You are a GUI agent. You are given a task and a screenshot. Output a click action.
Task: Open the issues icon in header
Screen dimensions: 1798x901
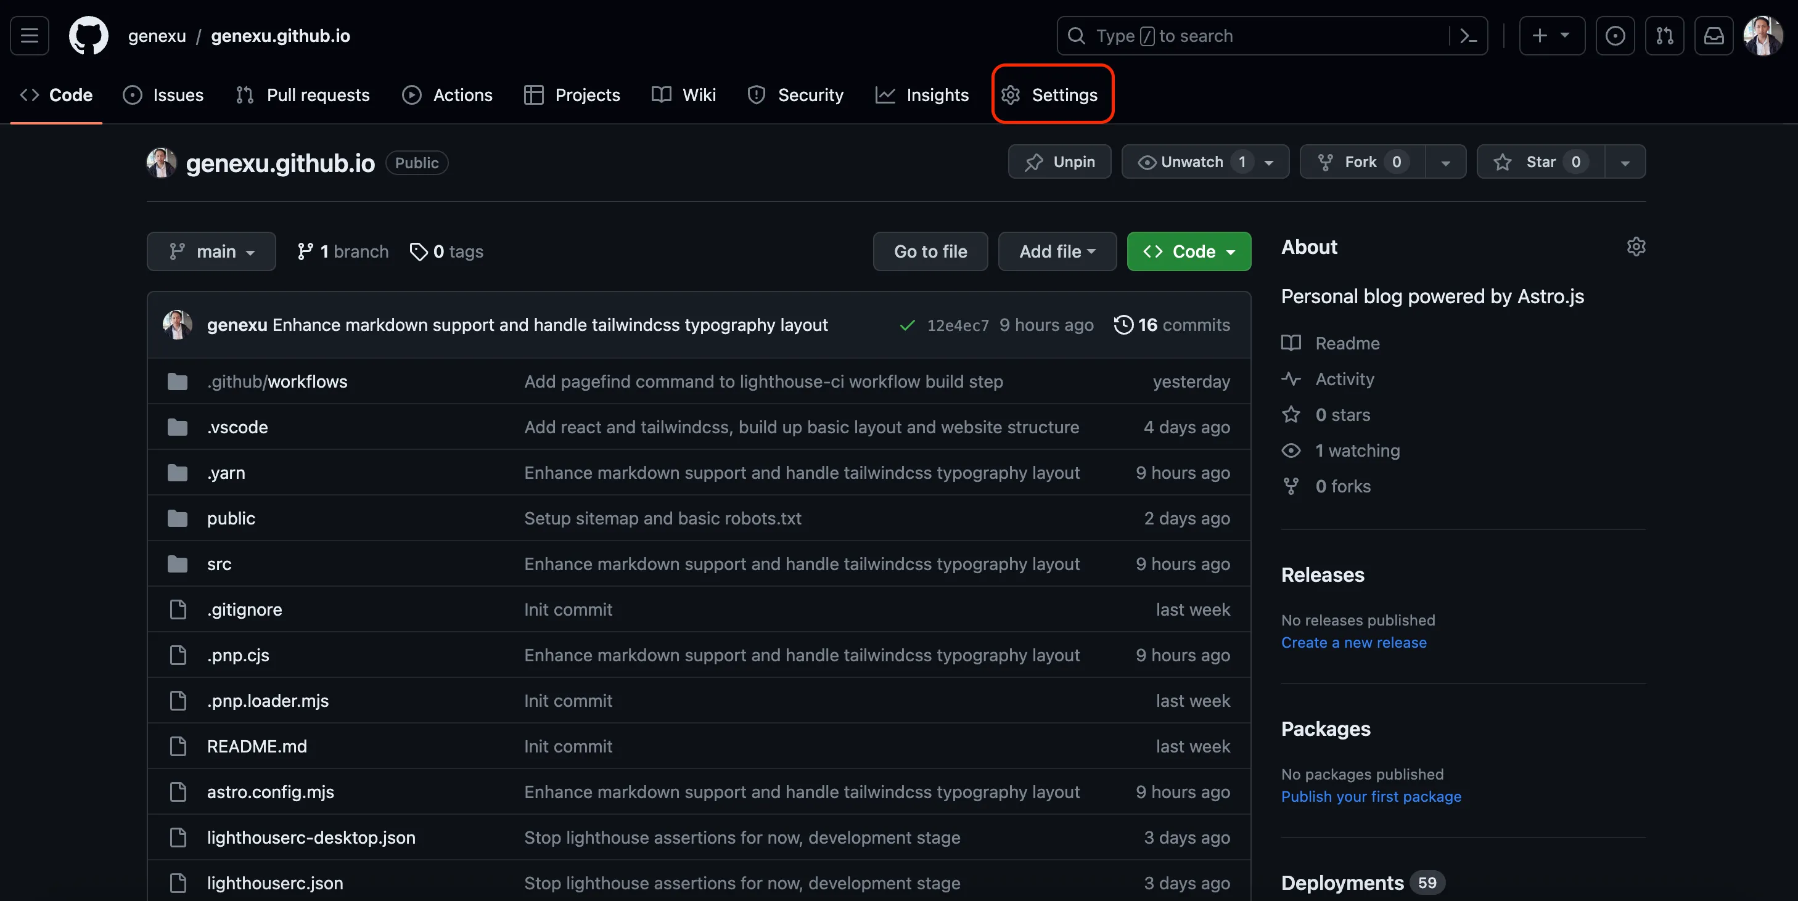point(1614,36)
